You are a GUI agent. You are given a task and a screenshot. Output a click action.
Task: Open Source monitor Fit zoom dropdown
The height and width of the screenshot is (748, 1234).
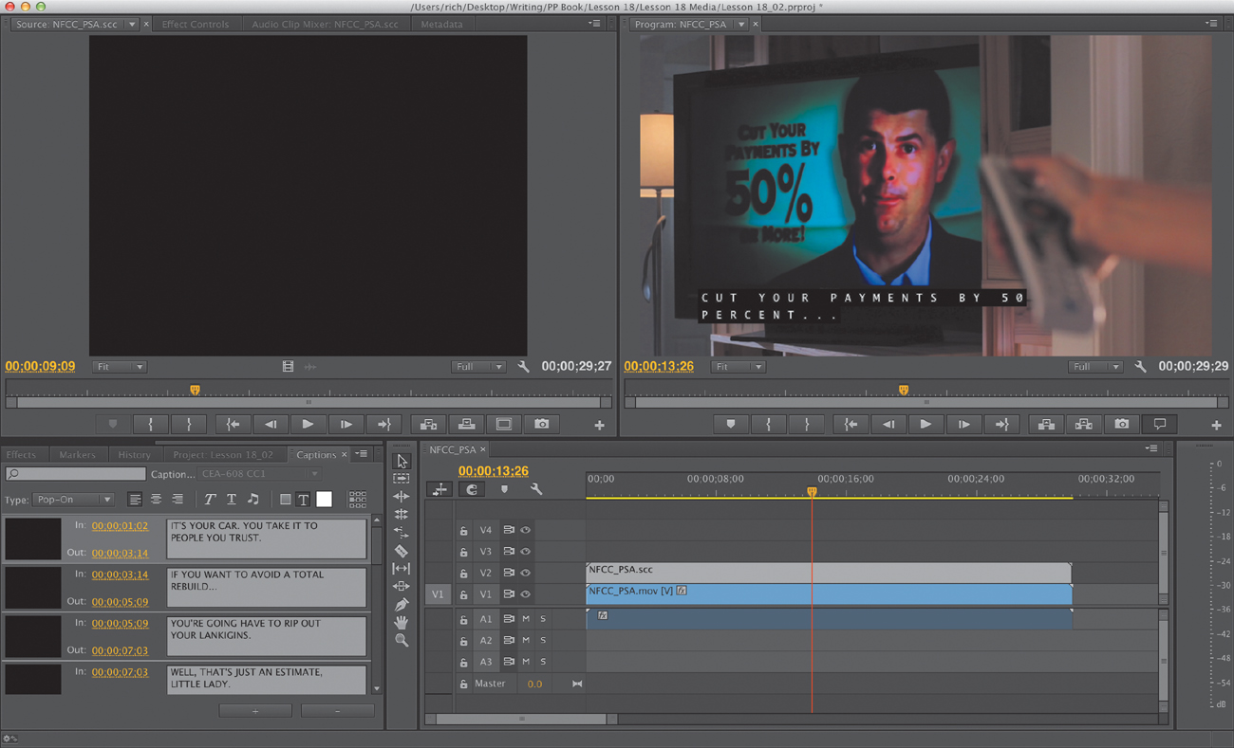point(119,367)
